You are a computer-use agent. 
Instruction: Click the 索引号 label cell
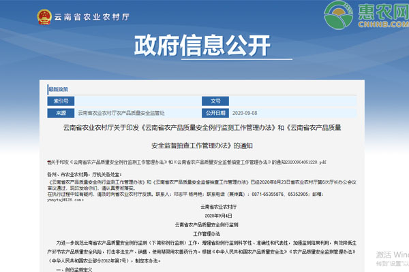tap(61, 101)
